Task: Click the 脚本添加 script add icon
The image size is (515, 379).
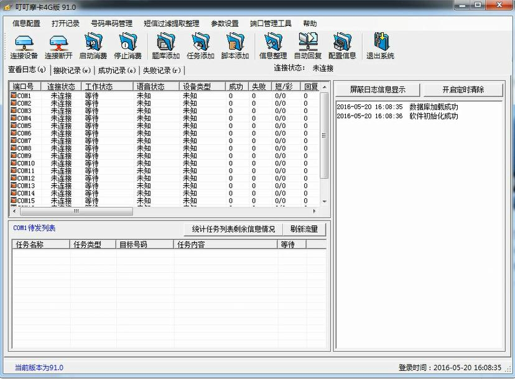Action: pyautogui.click(x=235, y=47)
